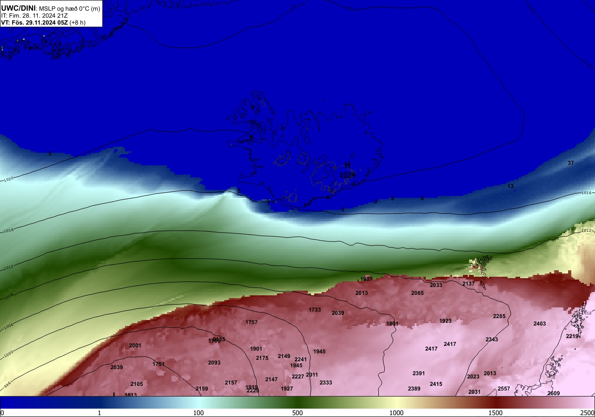This screenshot has height=417, width=595.
Task: Click the map title 'UWC/DINI: MSLP og hæð 0°C (m)'
Action: pyautogui.click(x=50, y=8)
